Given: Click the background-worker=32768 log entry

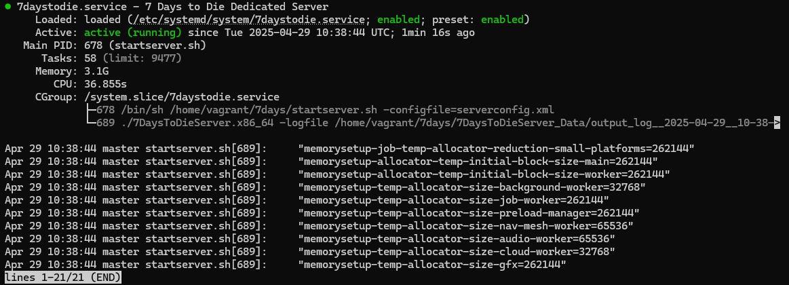Looking at the screenshot, I should click(472, 187).
